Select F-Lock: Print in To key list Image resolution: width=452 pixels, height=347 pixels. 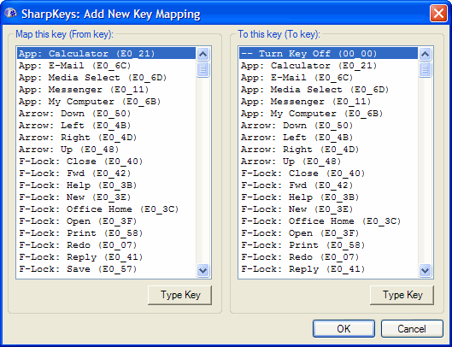[329, 245]
